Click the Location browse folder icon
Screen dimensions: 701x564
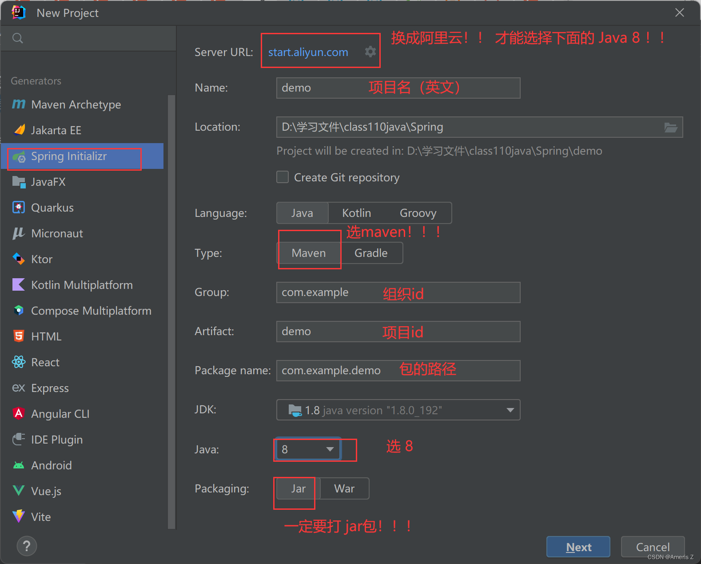point(671,128)
